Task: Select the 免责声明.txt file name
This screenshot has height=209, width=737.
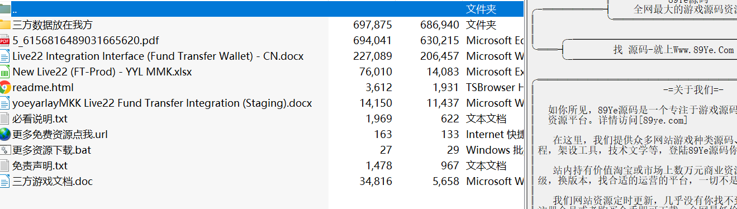Action: (x=40, y=165)
